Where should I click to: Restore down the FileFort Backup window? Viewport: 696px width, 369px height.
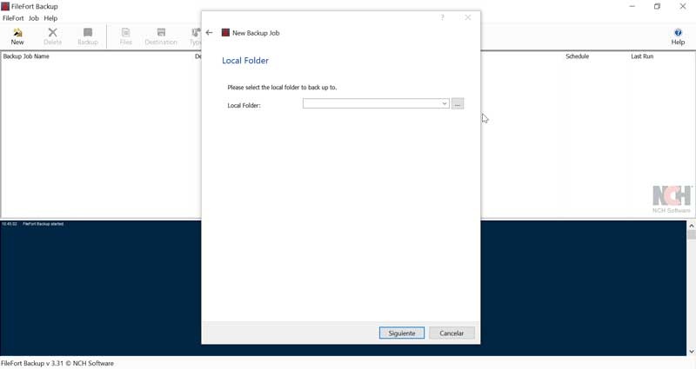[x=658, y=6]
